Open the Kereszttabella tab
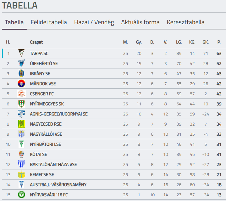The image size is (226, 201). point(186,22)
